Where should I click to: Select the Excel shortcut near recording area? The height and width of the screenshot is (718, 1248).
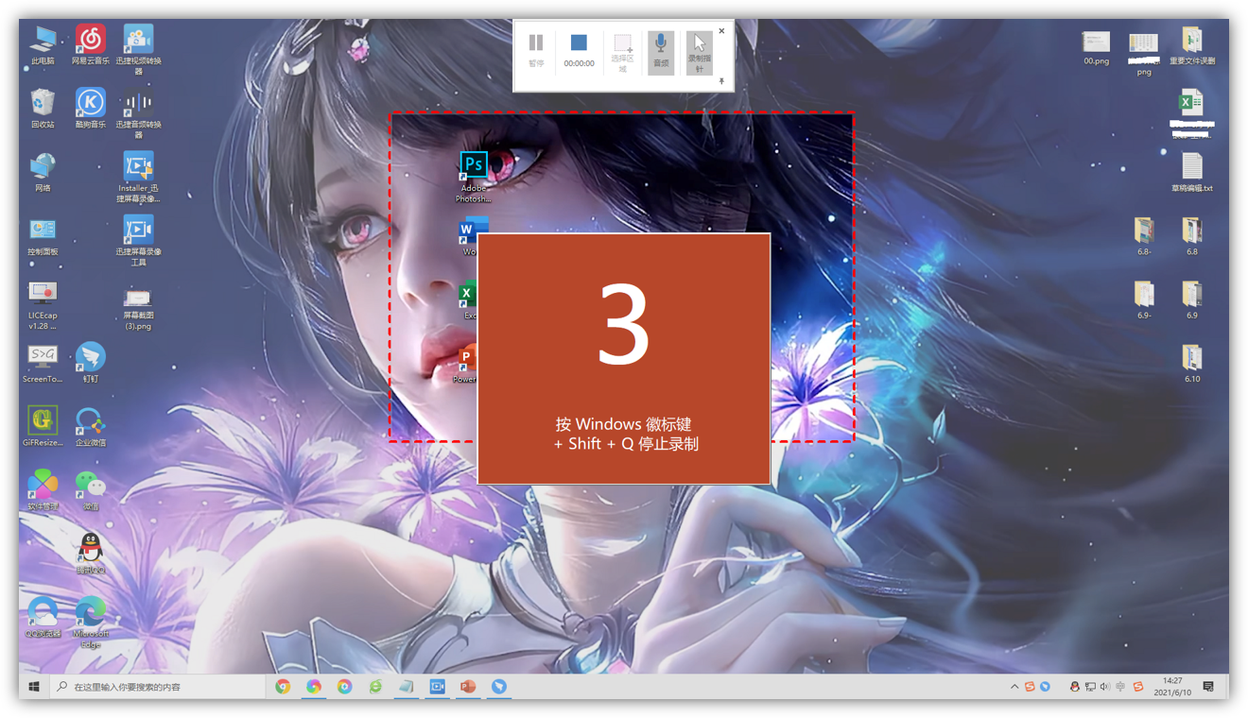tap(468, 300)
